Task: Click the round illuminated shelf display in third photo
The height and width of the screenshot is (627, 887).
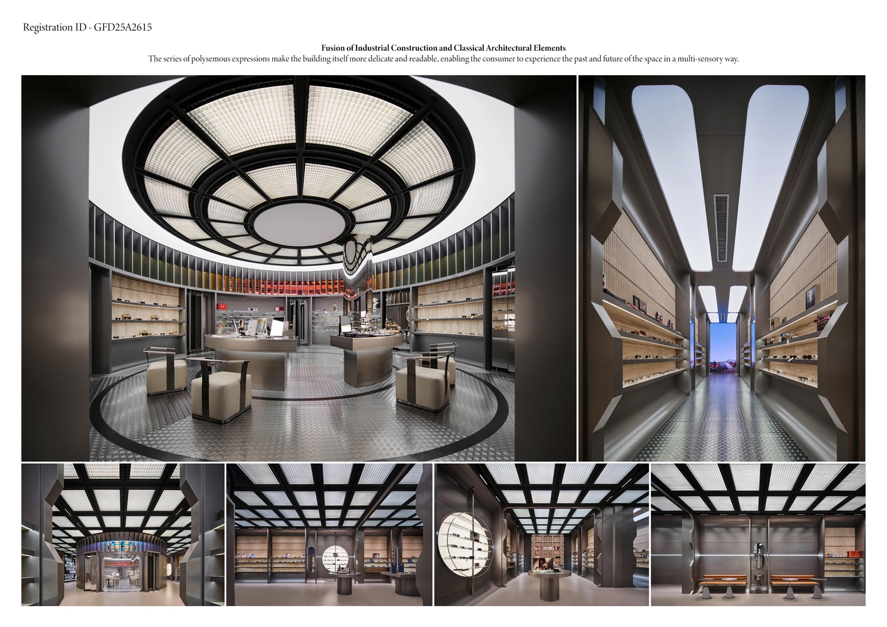Action: coord(464,543)
